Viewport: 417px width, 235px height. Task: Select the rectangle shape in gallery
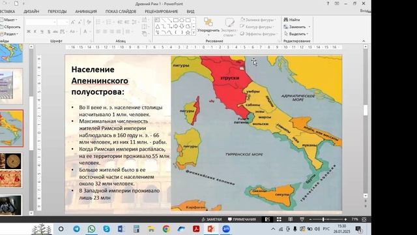[176, 20]
